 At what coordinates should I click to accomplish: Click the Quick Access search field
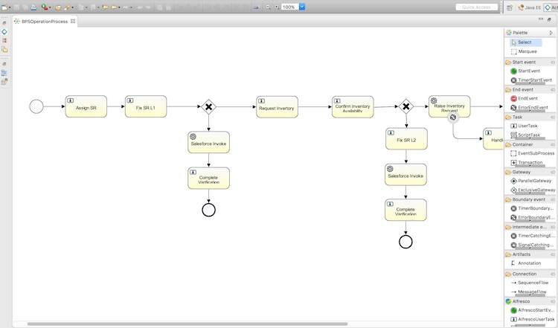click(x=476, y=7)
